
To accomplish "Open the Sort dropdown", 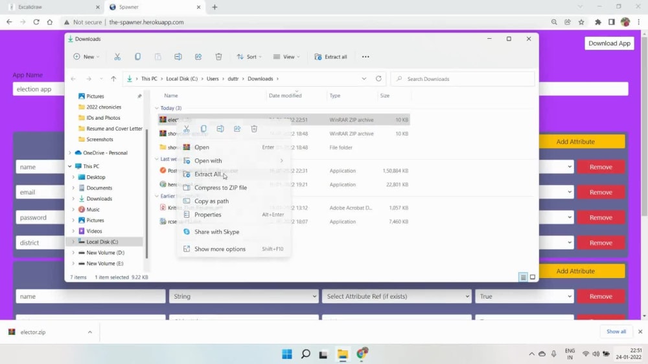I will (x=249, y=57).
